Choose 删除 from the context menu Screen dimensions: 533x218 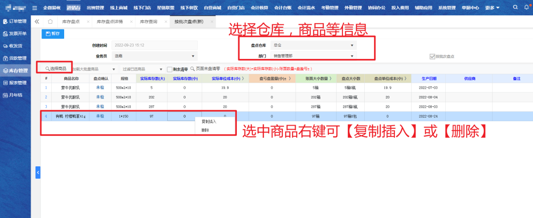pos(205,130)
